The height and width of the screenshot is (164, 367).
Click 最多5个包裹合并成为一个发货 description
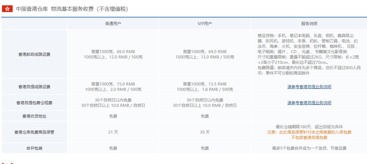pos(309,148)
